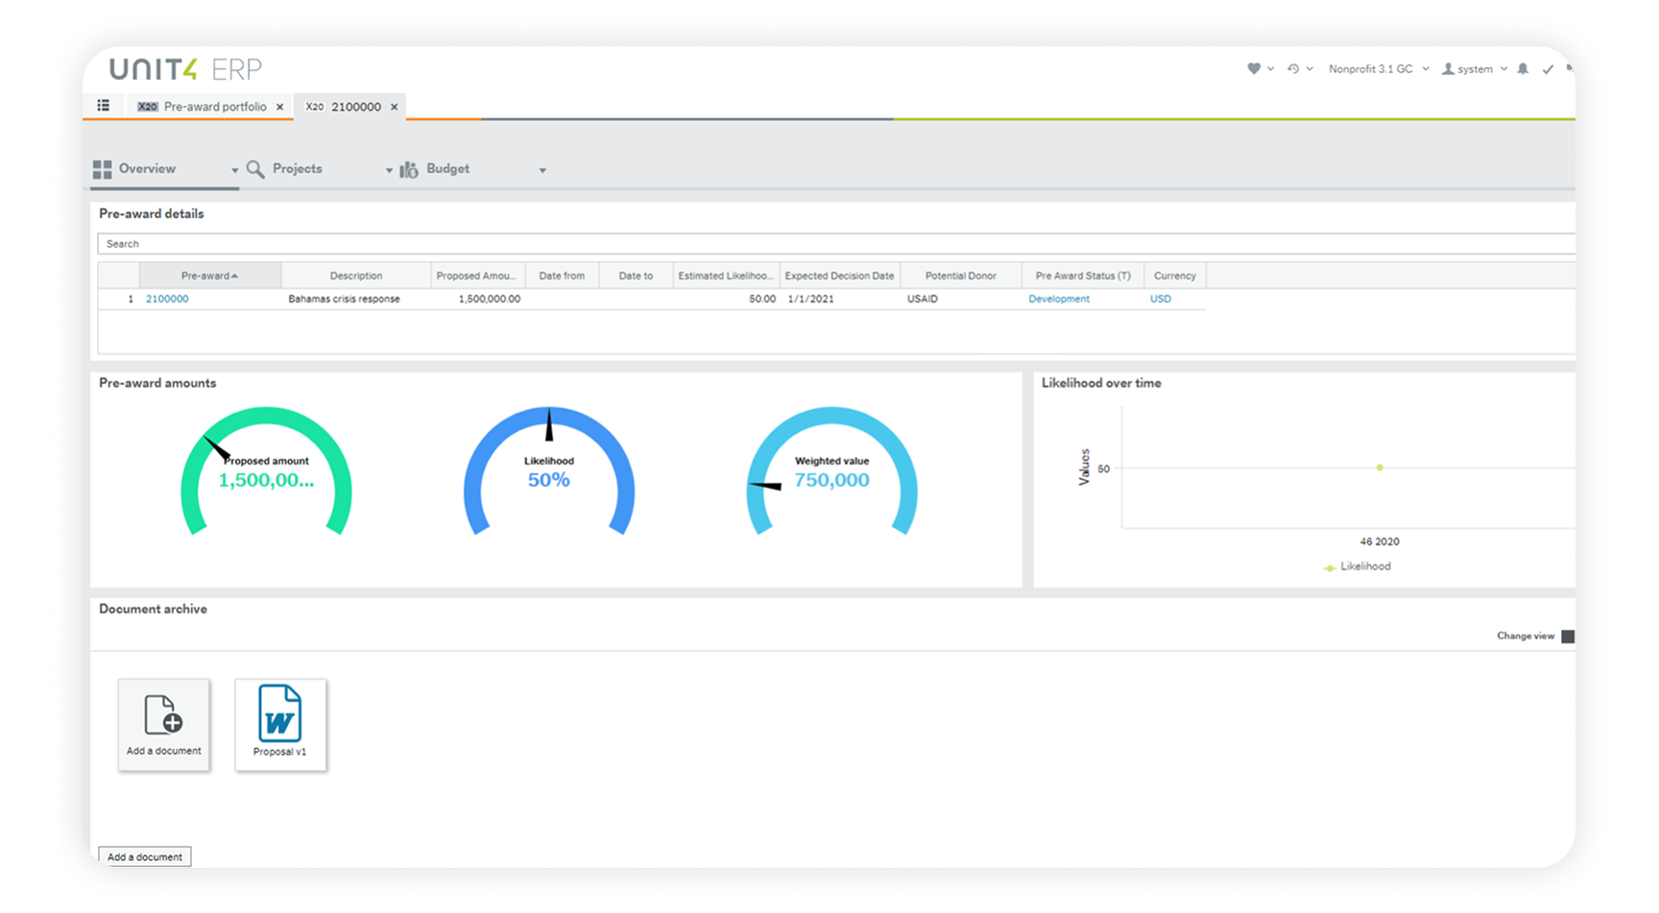This screenshot has width=1659, height=913.
Task: Expand the Budget section dropdown arrow
Action: (542, 170)
